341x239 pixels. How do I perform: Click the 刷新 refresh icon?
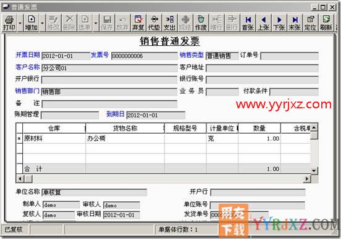click(326, 23)
